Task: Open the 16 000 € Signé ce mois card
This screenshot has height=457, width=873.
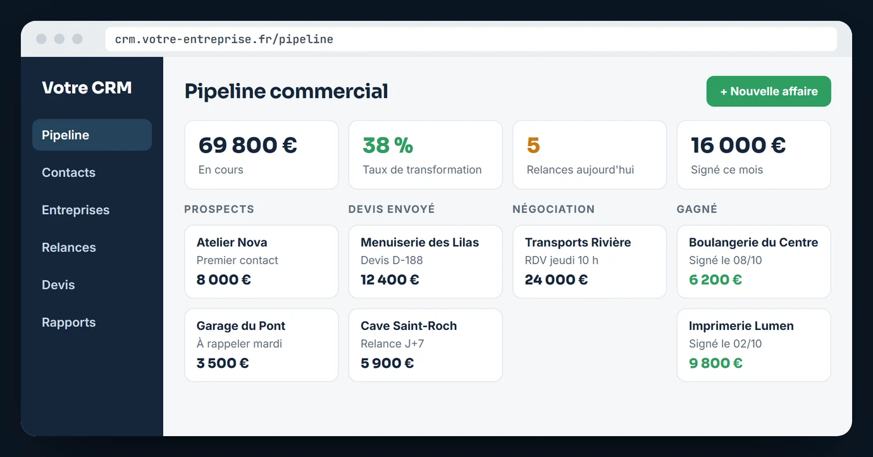Action: click(x=753, y=155)
